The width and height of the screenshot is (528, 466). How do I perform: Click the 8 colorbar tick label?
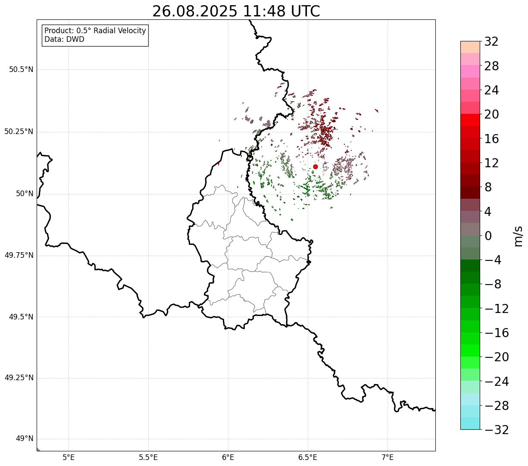pyautogui.click(x=488, y=188)
